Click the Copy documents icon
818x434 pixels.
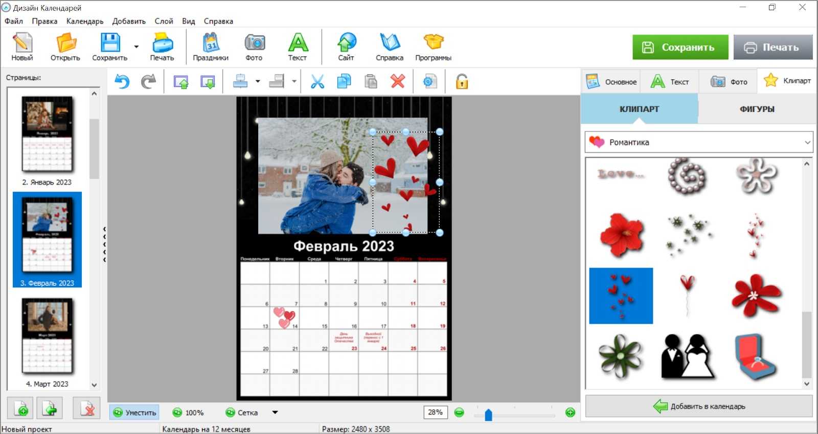[x=344, y=82]
